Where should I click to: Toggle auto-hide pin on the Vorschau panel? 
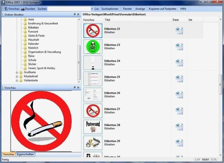click(74, 88)
